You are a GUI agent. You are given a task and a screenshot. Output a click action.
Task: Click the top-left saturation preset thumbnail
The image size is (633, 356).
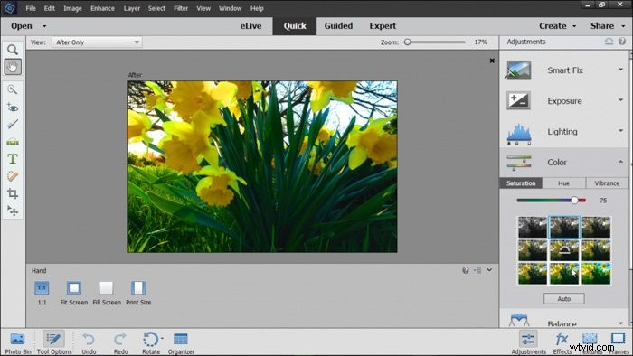tap(532, 227)
